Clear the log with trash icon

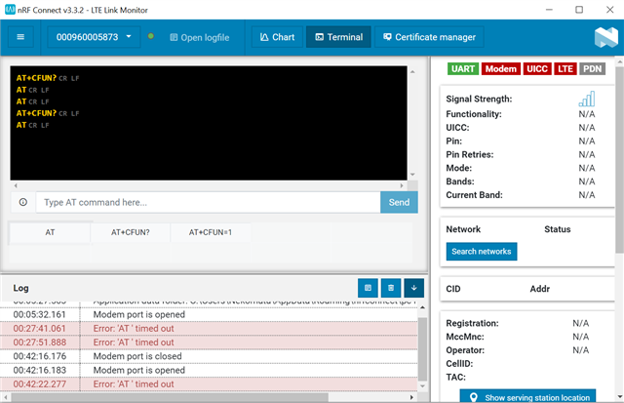(390, 288)
